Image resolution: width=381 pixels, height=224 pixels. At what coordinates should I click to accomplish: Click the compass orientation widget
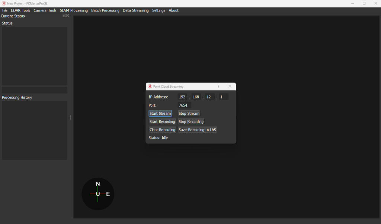tap(98, 194)
